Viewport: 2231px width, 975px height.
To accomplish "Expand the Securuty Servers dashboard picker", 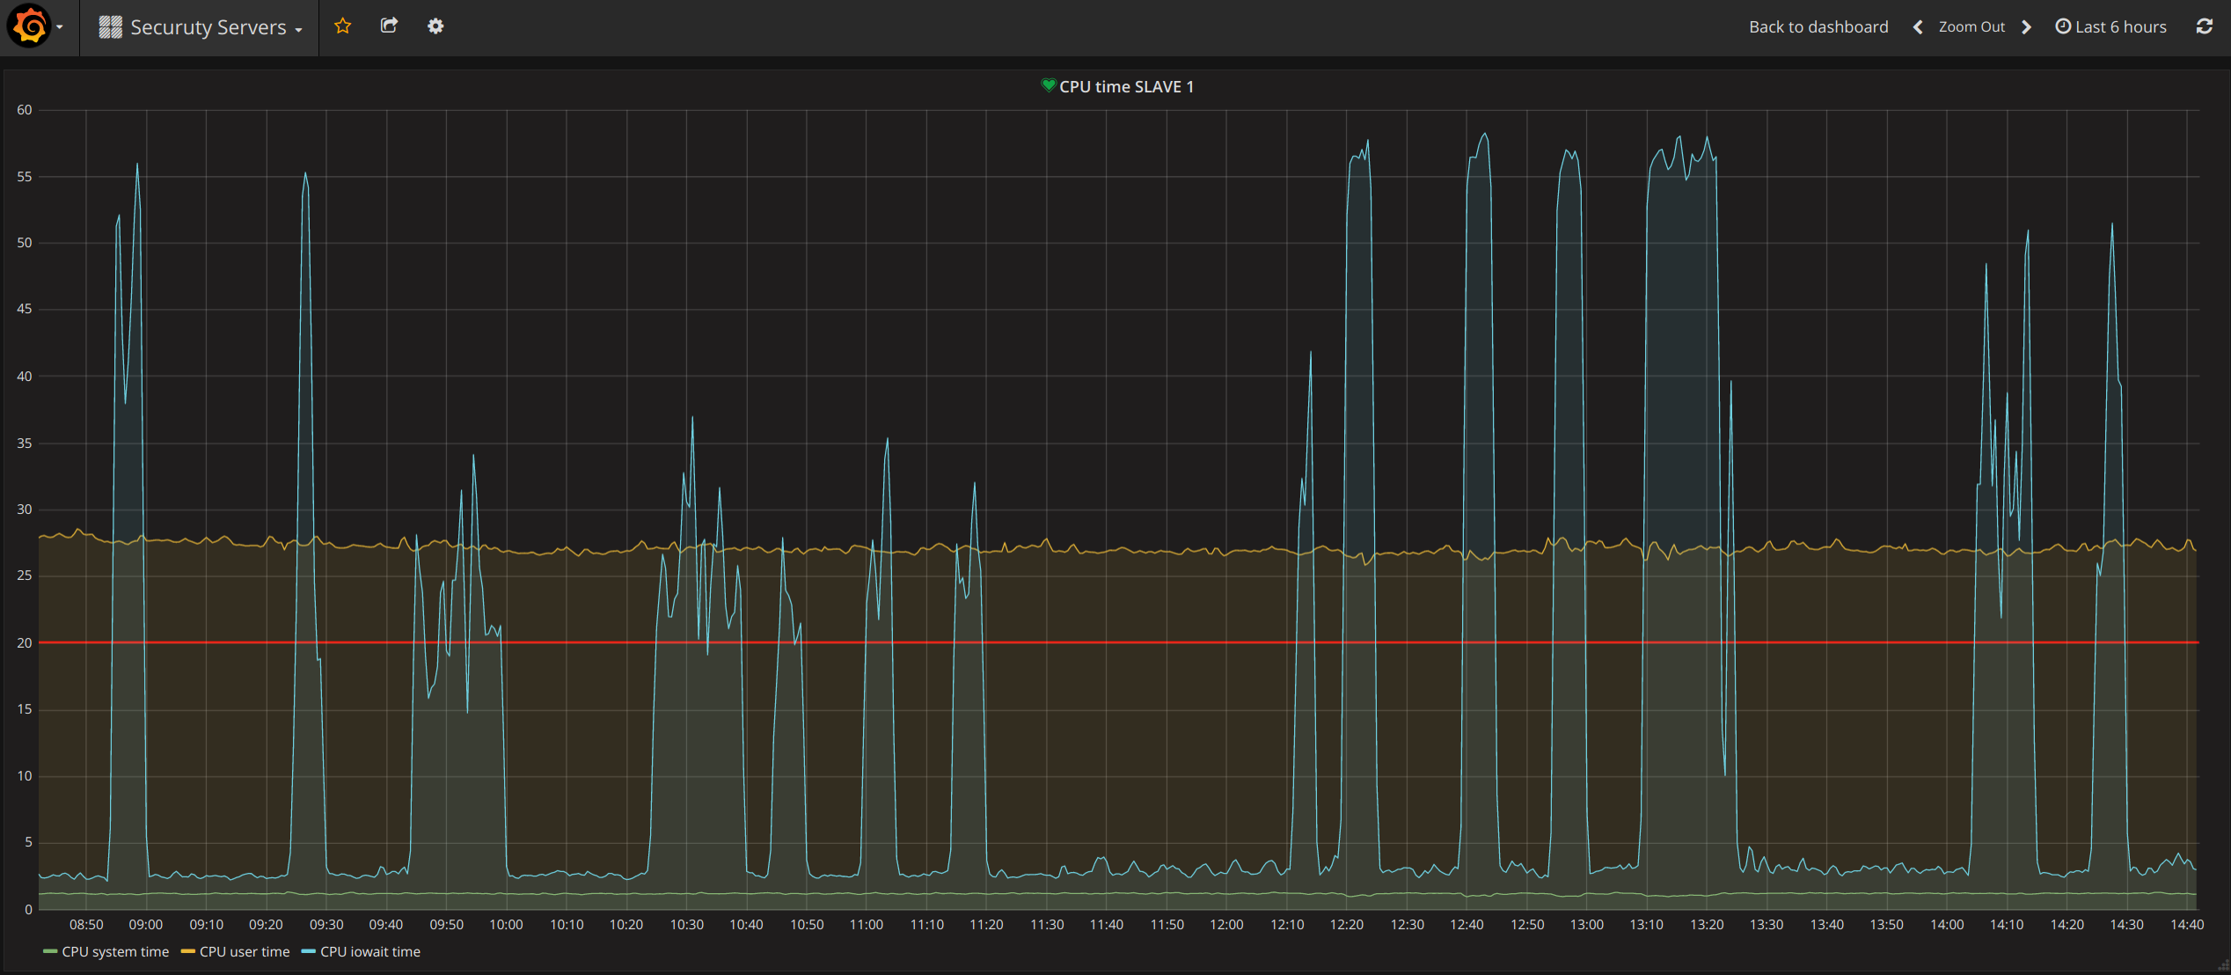I will (x=201, y=27).
